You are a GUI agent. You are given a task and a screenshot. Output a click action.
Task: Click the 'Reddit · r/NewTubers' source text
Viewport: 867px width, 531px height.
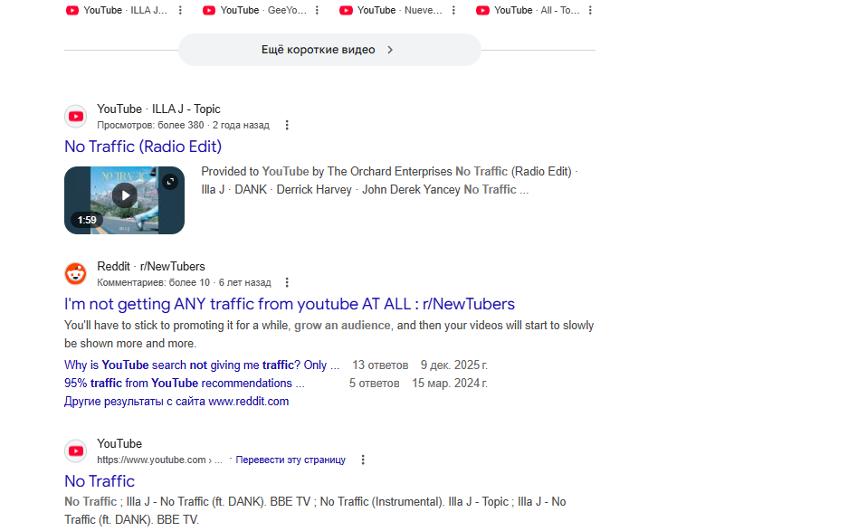click(x=151, y=266)
